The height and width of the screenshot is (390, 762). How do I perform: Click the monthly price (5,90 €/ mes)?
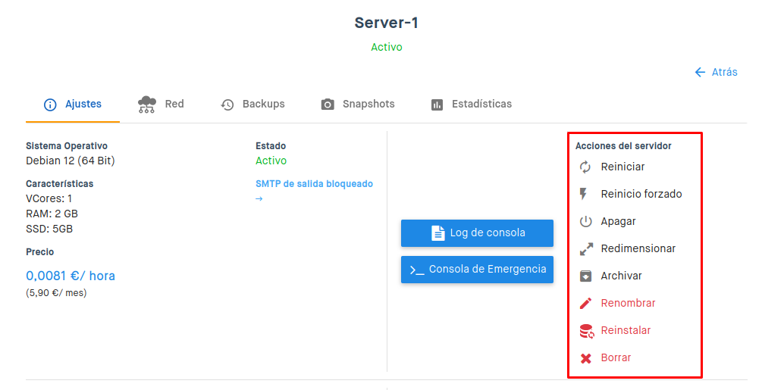click(56, 293)
